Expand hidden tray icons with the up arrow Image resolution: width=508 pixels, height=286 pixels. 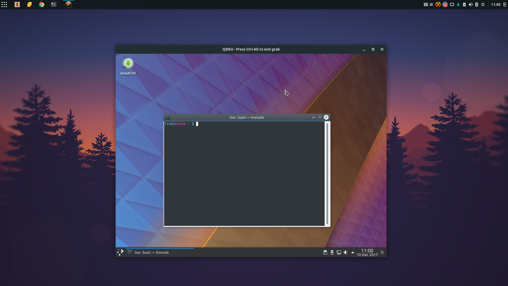click(x=353, y=252)
